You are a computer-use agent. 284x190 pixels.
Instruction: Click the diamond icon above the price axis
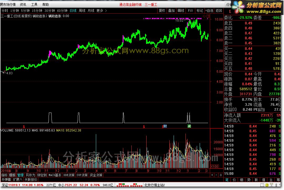tap(204, 16)
